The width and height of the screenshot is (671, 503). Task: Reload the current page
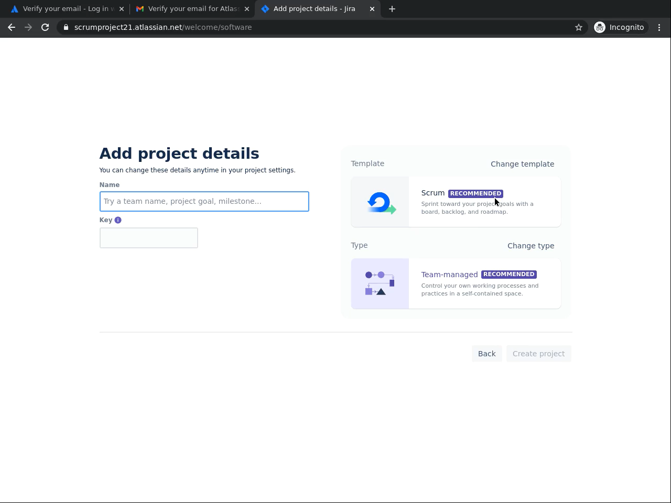click(45, 27)
